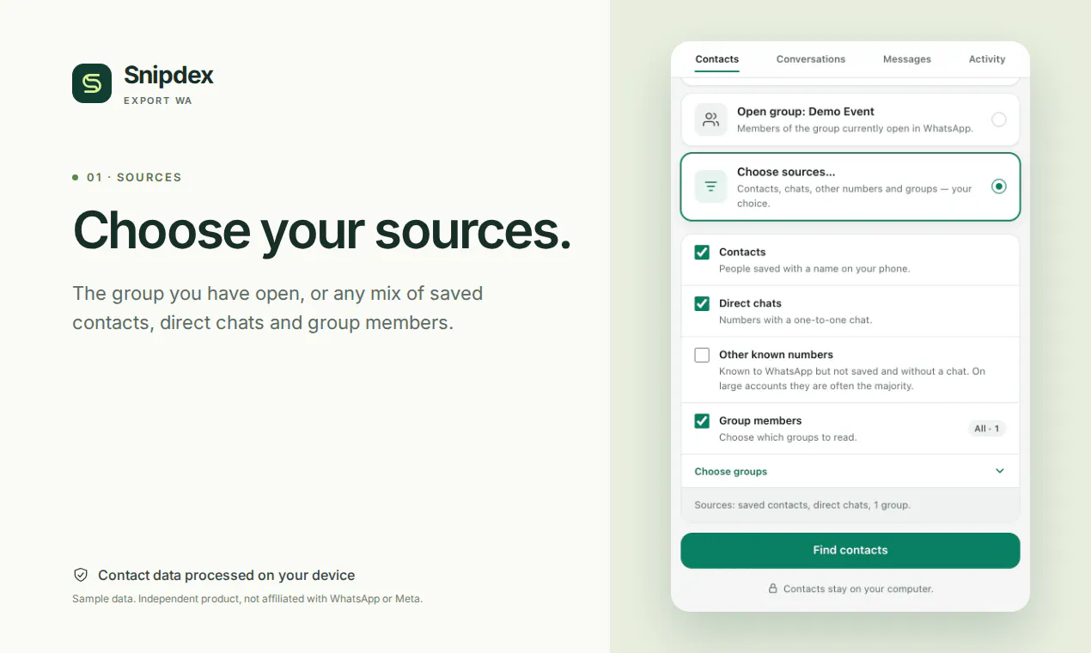The height and width of the screenshot is (653, 1091).
Task: Click the All · 1 badge
Action: (986, 428)
